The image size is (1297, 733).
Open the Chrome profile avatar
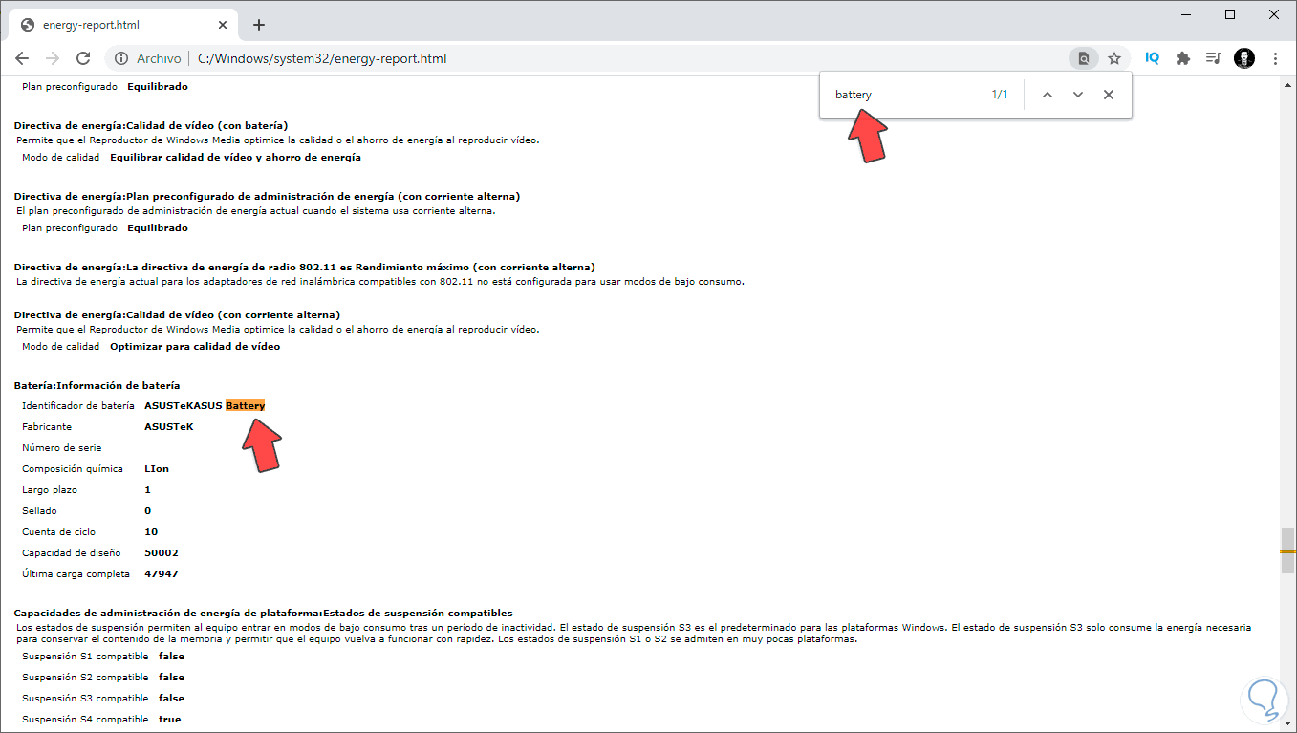(x=1244, y=58)
